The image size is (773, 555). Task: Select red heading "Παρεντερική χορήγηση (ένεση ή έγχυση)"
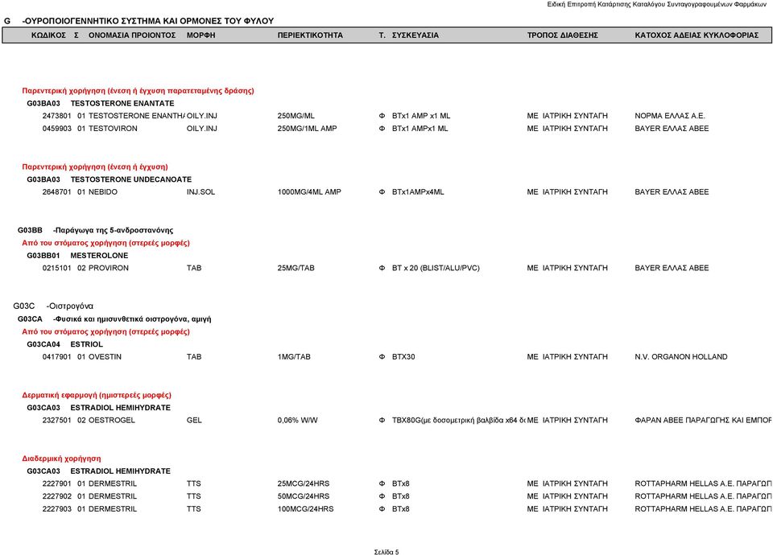point(95,167)
